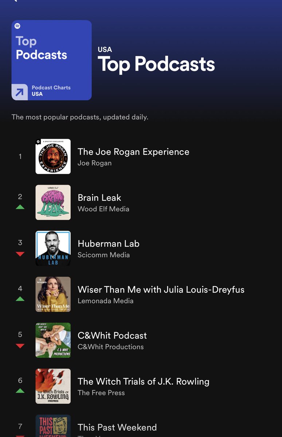Viewport: 282px width, 437px height.
Task: Click the Spotify logo on cover art
Action: coord(17,26)
